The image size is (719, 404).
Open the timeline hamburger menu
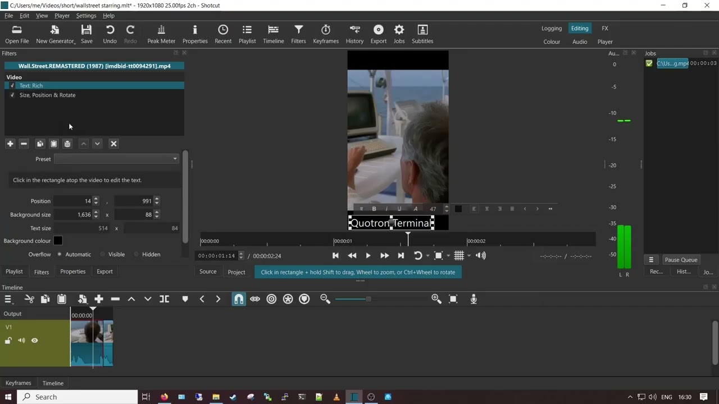pyautogui.click(x=8, y=299)
